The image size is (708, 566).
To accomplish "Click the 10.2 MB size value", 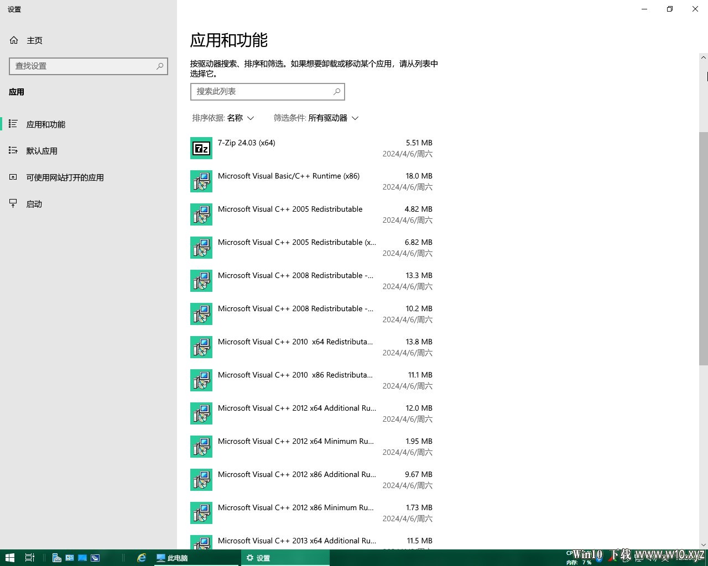I will tap(419, 308).
